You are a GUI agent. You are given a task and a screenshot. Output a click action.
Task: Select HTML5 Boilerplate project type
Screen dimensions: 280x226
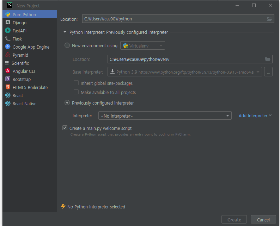pos(30,87)
